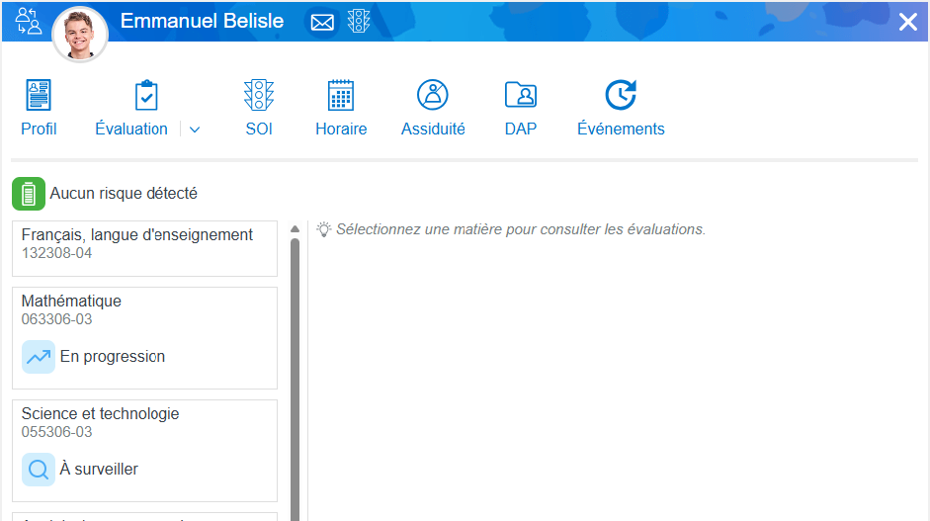
Task: Select Science et technologie subject card
Action: 144,422
